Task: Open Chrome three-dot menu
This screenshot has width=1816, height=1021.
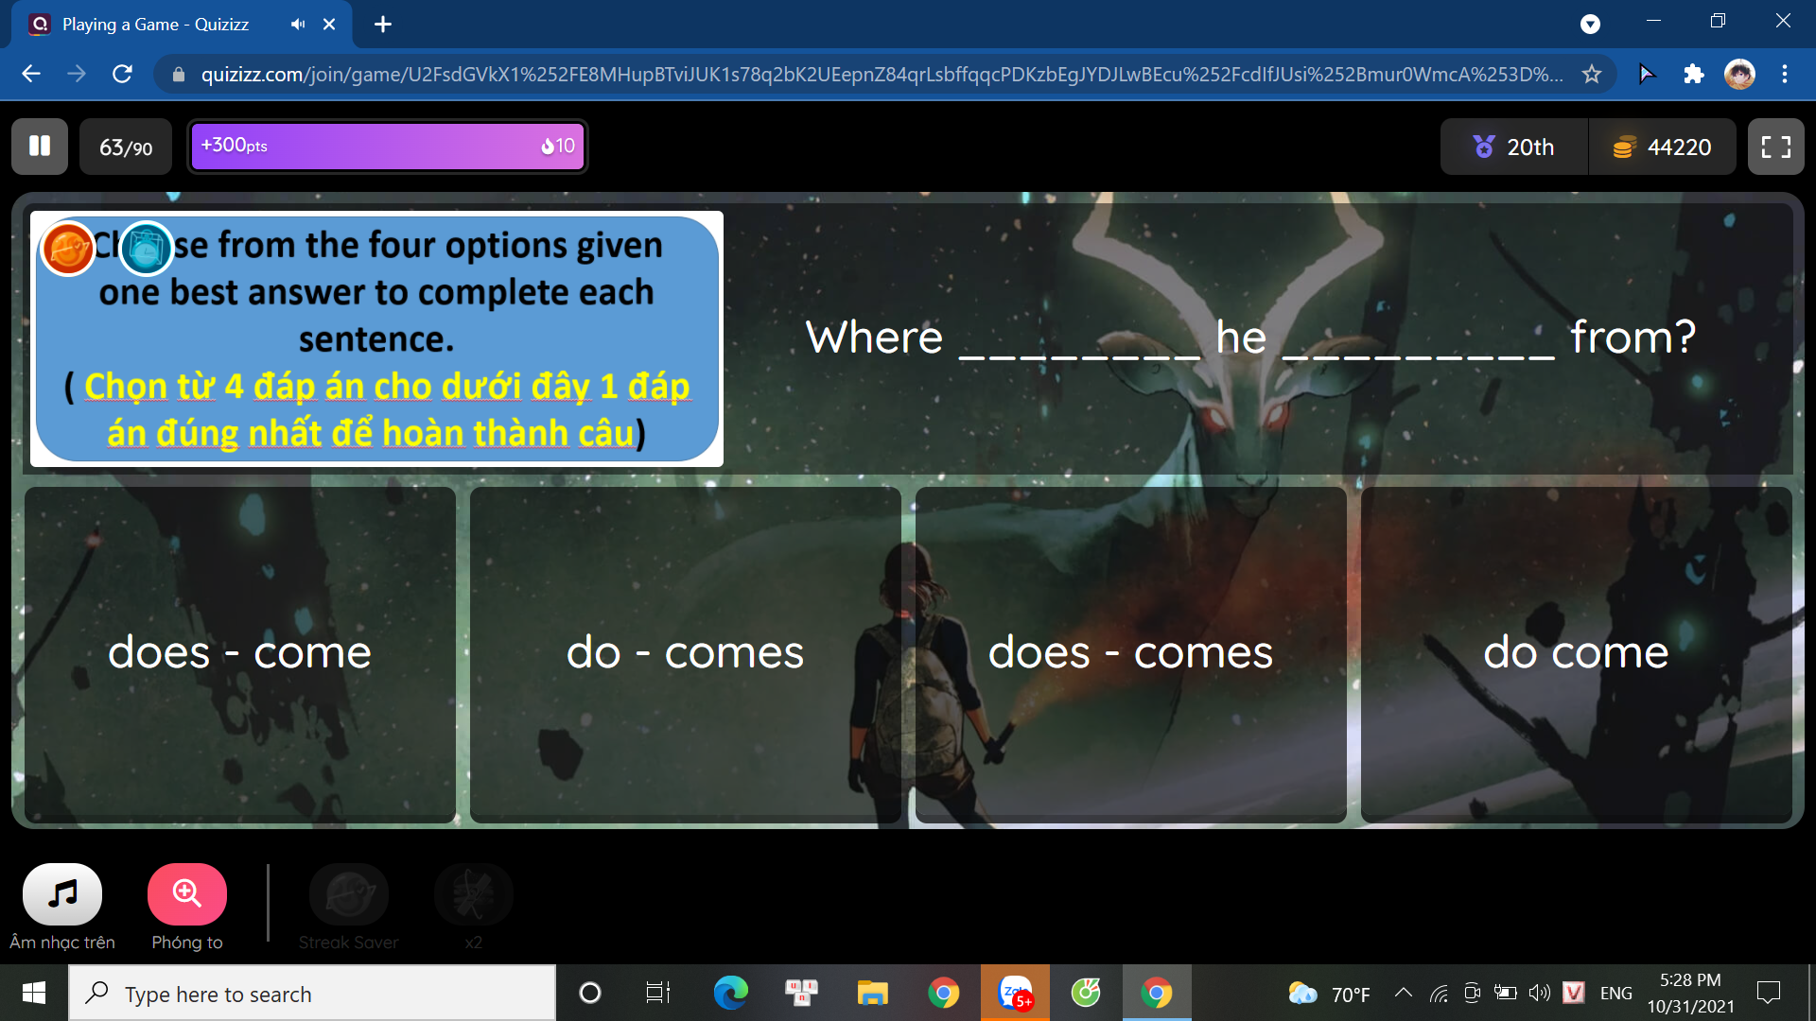Action: pyautogui.click(x=1784, y=74)
